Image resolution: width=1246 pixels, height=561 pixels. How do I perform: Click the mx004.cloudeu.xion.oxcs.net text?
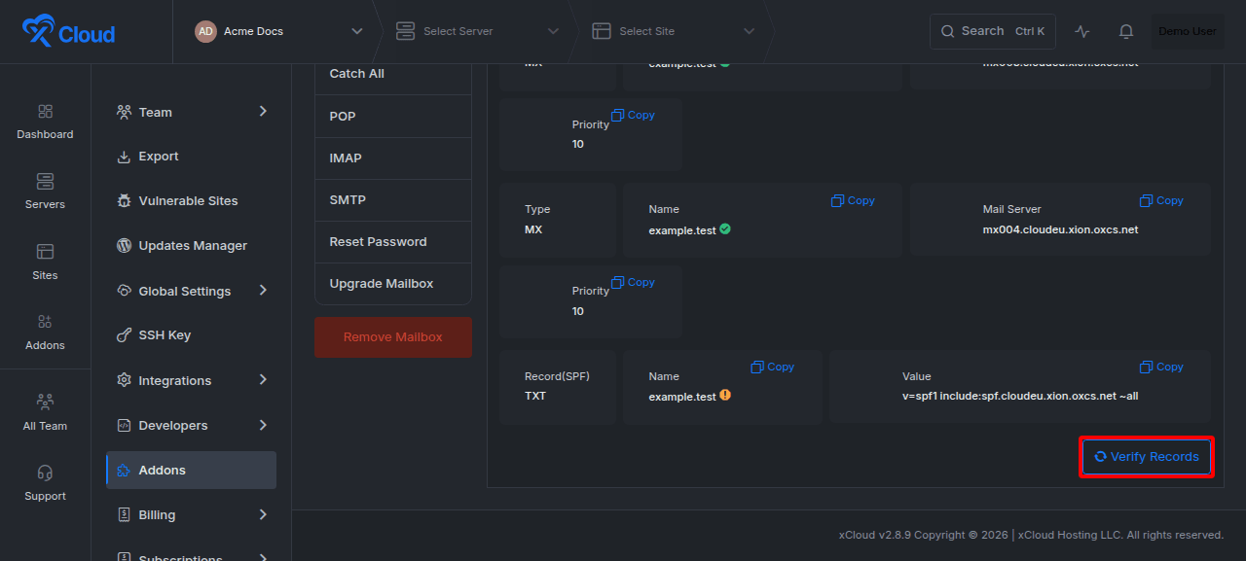click(1060, 230)
